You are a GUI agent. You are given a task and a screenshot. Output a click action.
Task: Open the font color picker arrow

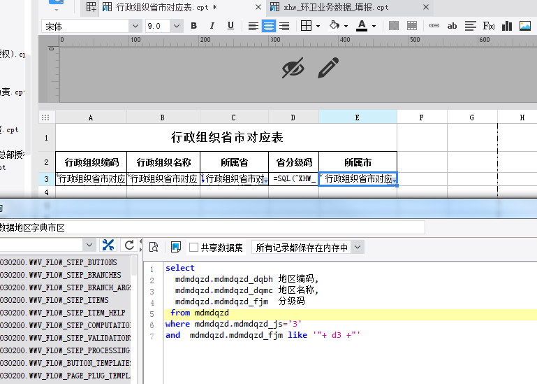[374, 26]
